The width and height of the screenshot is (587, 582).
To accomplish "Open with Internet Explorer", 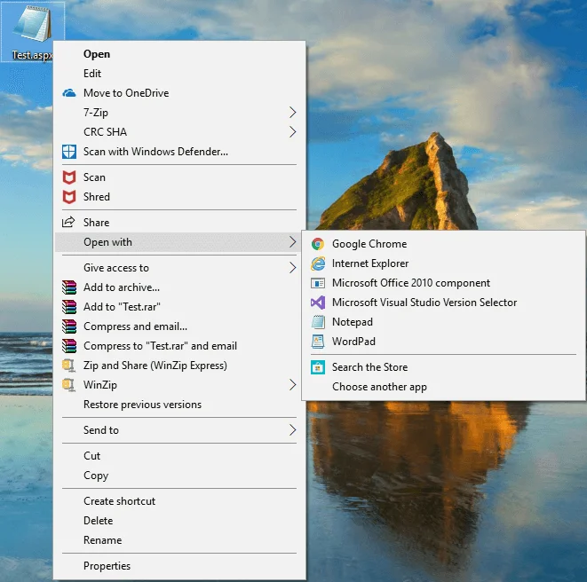I will (x=444, y=263).
